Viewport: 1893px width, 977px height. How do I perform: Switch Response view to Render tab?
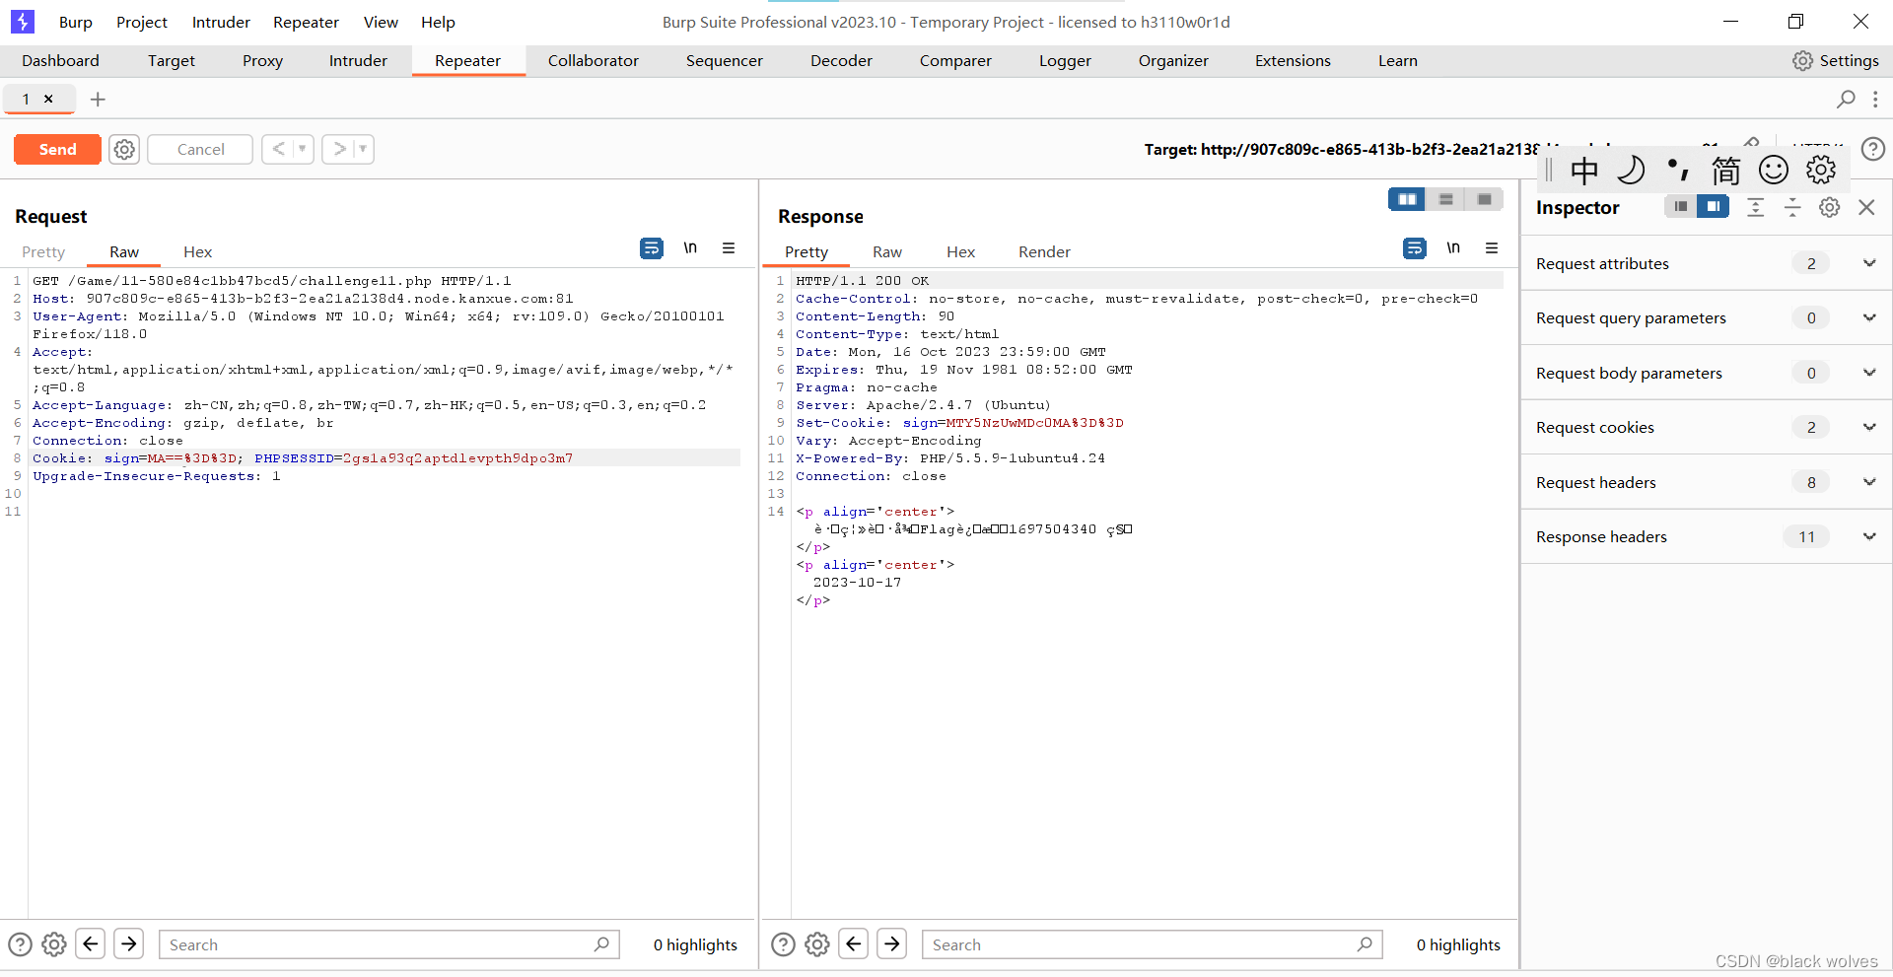(1044, 251)
